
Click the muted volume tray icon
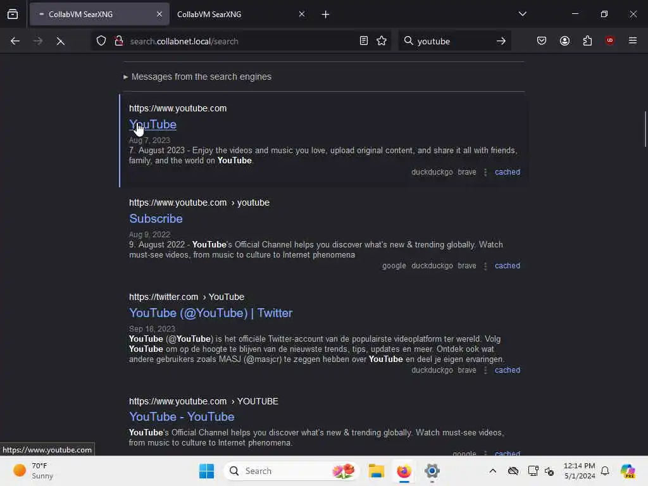tap(549, 471)
